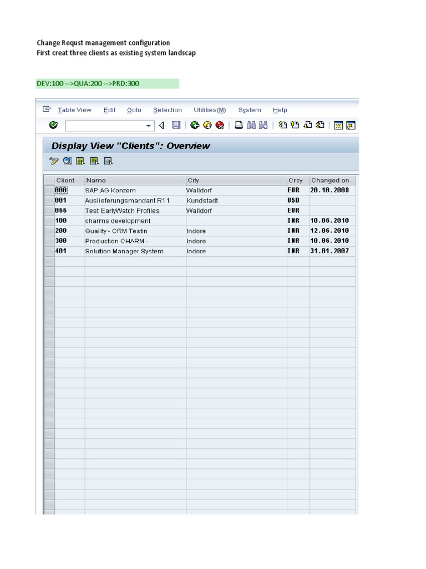Click the green Enter checkmark icon
This screenshot has height=569, width=426.
click(53, 125)
